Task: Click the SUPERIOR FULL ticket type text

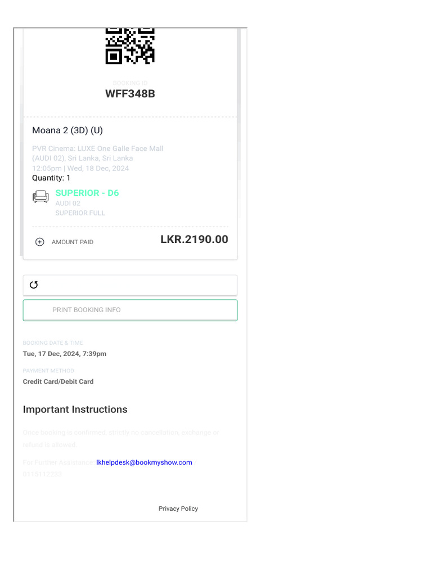Action: pos(80,213)
